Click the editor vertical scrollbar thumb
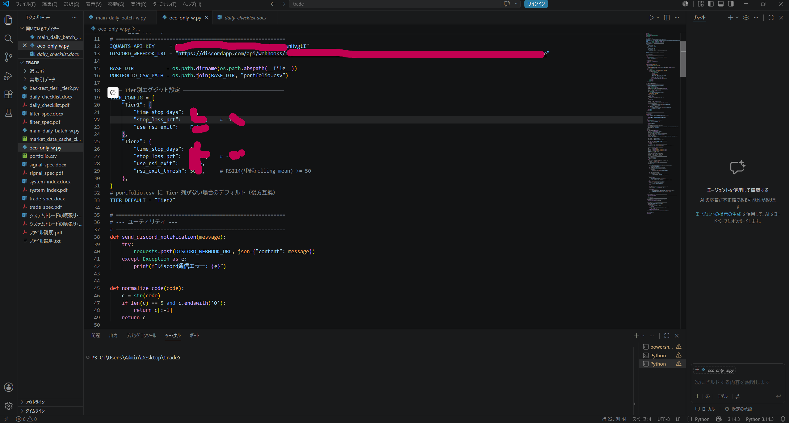 click(x=683, y=59)
